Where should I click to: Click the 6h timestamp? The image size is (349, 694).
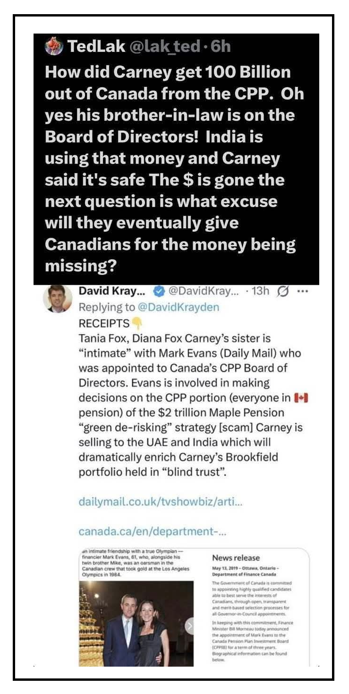click(221, 46)
